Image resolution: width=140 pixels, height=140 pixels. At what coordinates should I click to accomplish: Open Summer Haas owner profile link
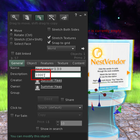point(51,86)
